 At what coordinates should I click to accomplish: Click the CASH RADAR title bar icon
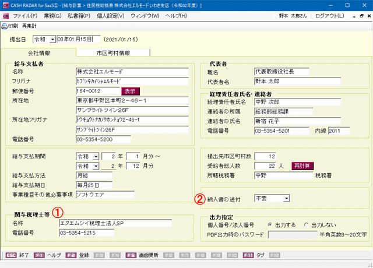pyautogui.click(x=6, y=5)
